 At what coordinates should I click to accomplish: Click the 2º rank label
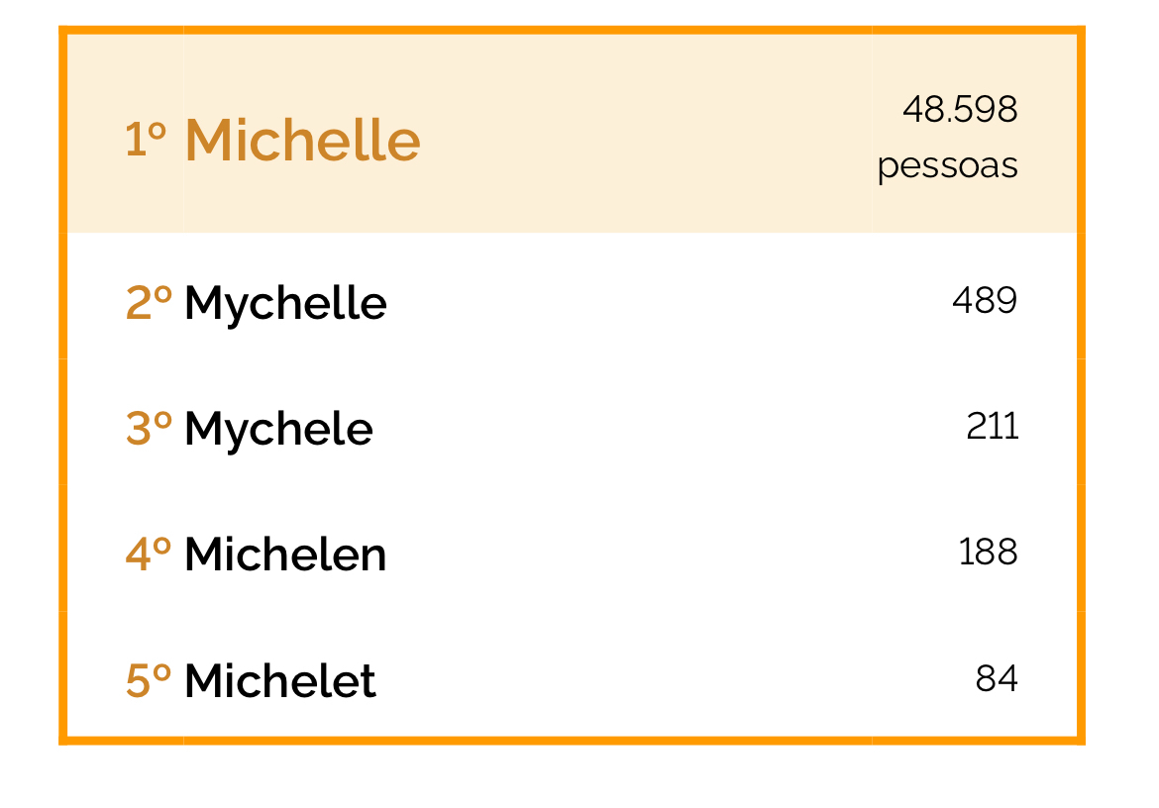coord(149,303)
